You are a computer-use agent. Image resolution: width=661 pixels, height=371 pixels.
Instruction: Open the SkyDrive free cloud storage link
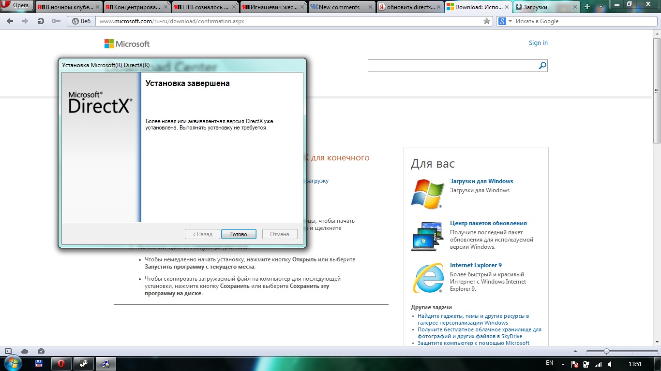(480, 333)
